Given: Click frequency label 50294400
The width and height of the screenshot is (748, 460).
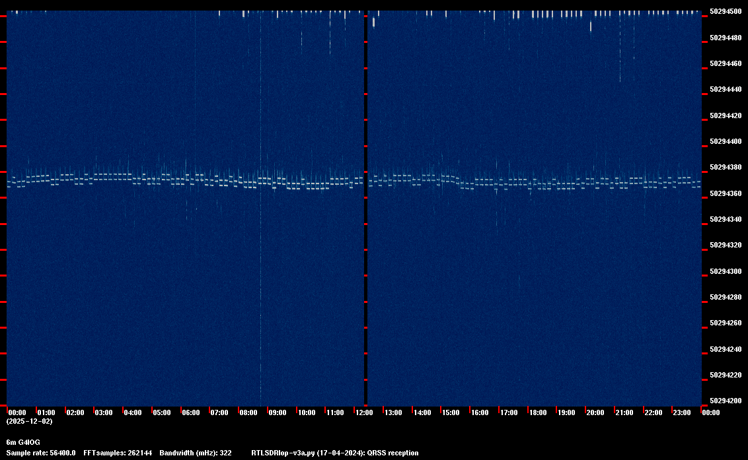Looking at the screenshot, I should [x=726, y=142].
